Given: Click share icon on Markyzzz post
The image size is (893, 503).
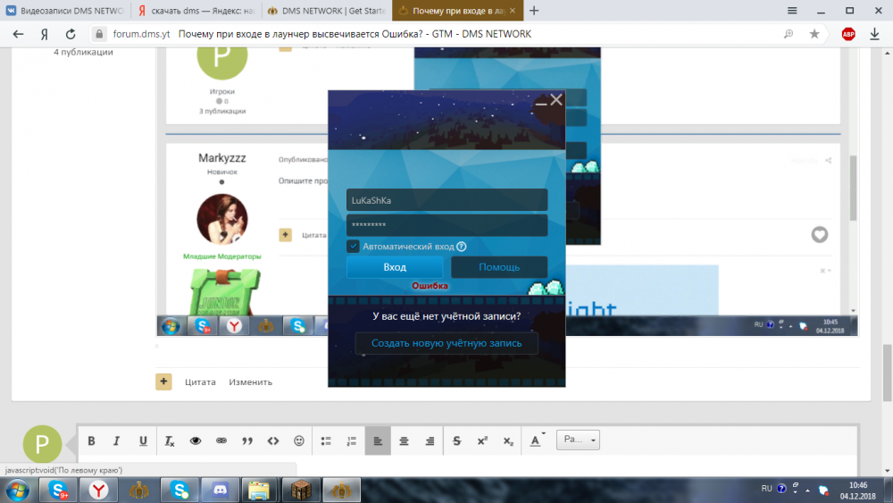Looking at the screenshot, I should pyautogui.click(x=828, y=161).
